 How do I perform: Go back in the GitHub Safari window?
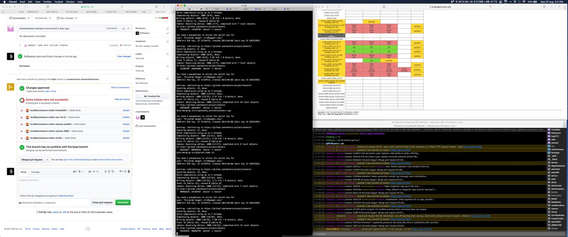15,7
